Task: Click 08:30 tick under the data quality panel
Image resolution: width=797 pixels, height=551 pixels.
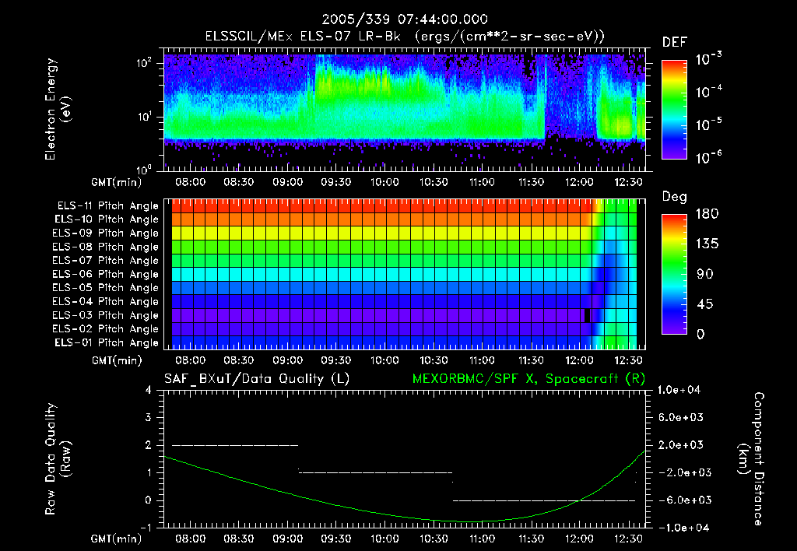Action: (x=239, y=539)
